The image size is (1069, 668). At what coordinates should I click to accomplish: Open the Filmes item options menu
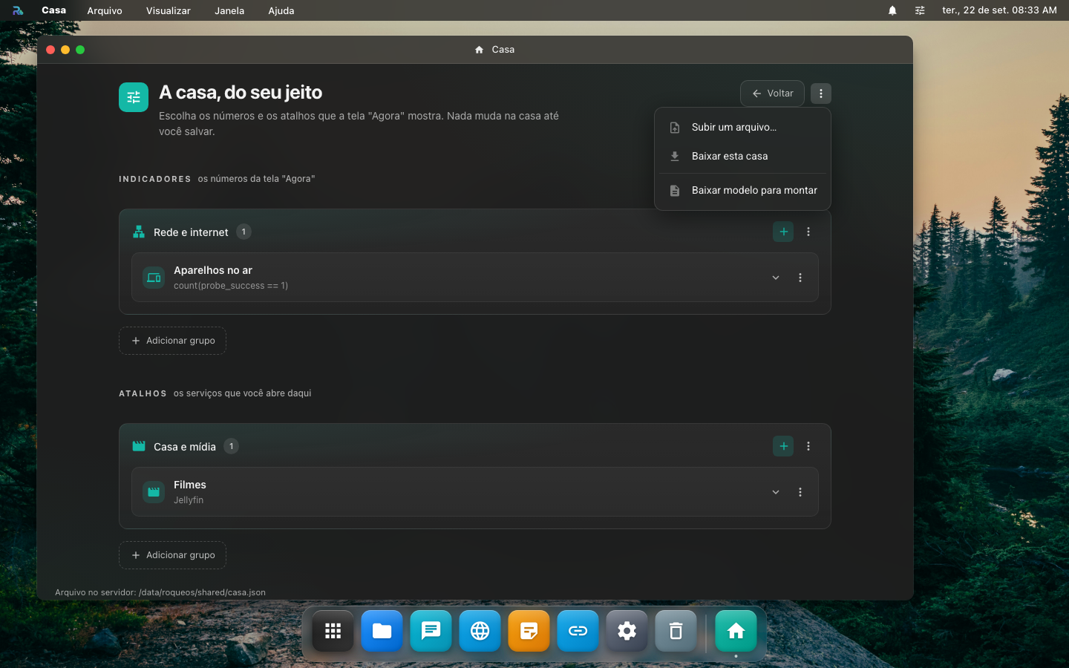[800, 492]
